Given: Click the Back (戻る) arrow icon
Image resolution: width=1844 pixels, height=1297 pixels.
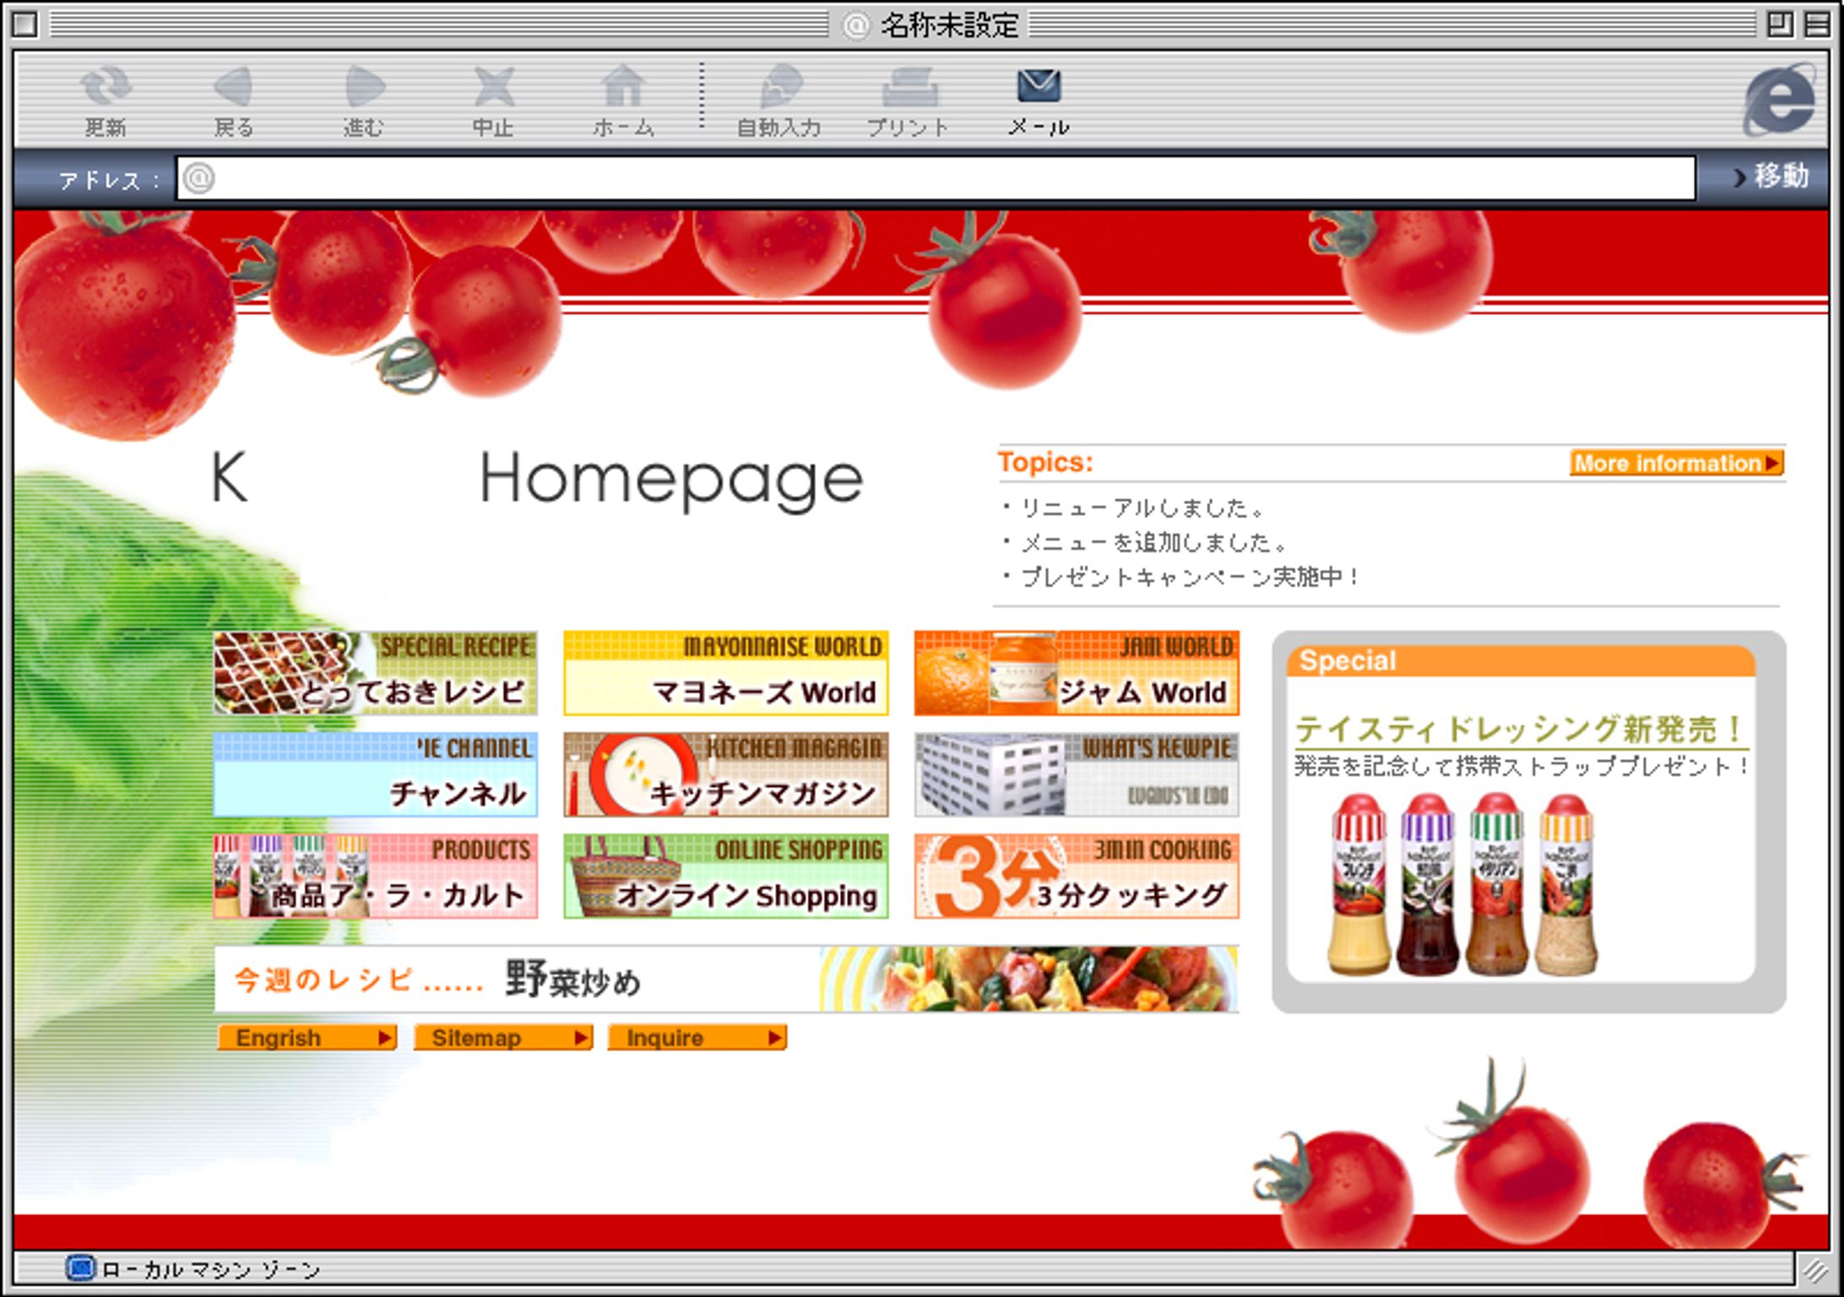Looking at the screenshot, I should (x=234, y=87).
